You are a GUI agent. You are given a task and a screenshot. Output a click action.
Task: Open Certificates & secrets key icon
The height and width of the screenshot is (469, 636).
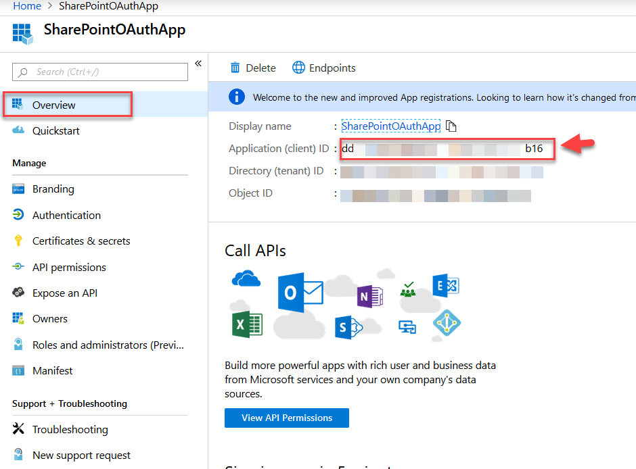[x=18, y=241]
